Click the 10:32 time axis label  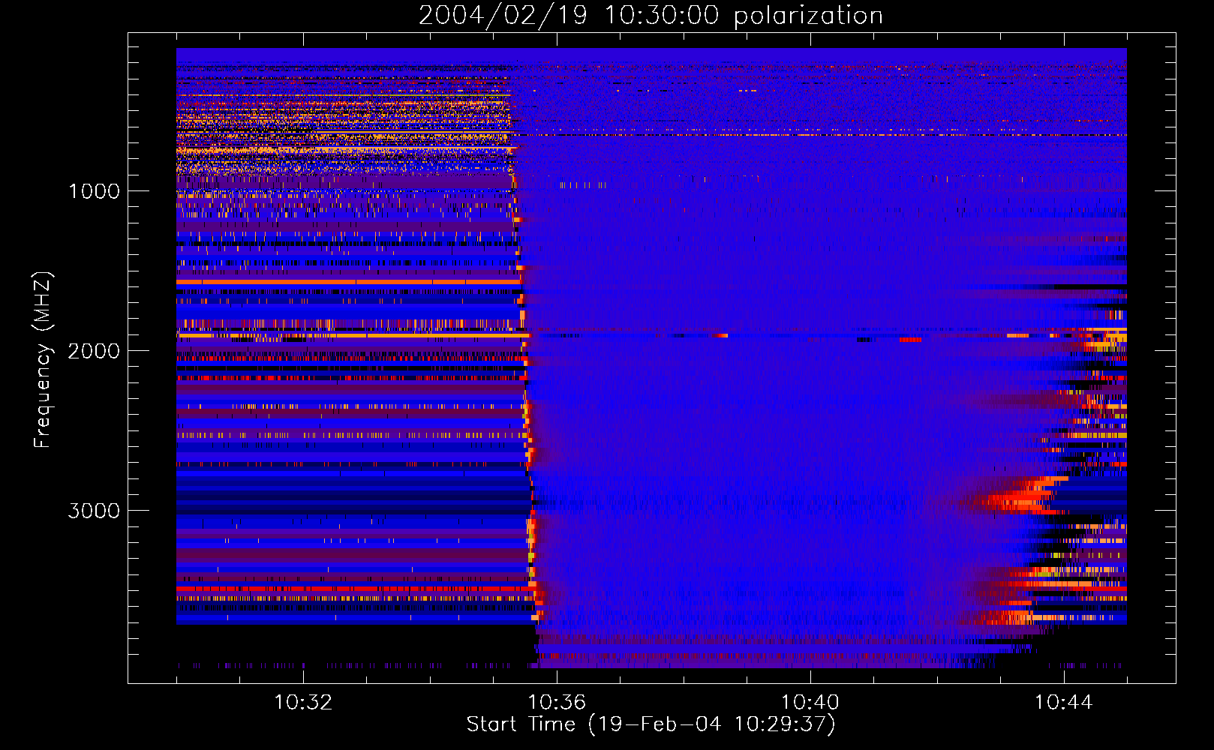[x=303, y=703]
